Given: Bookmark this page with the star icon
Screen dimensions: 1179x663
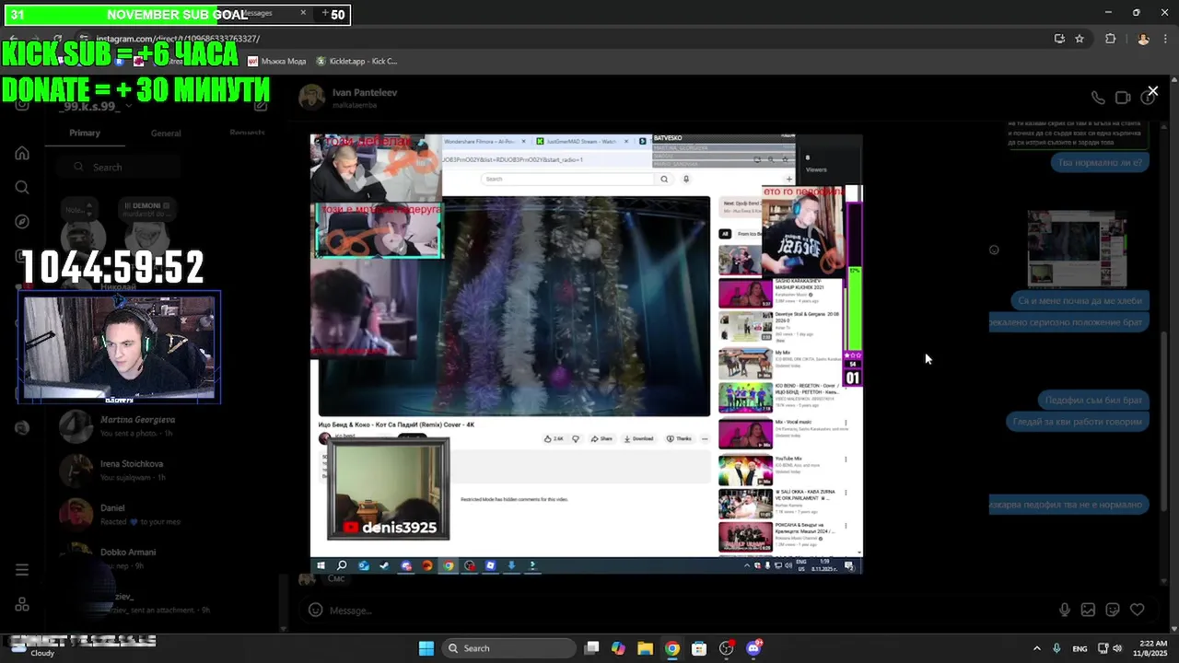Looking at the screenshot, I should (x=1080, y=39).
